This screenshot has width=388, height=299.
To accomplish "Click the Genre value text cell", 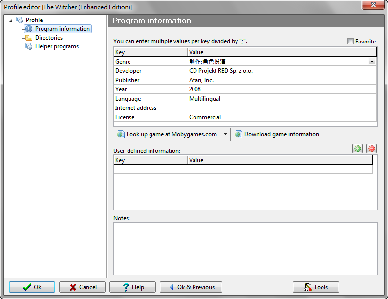I will coord(278,62).
